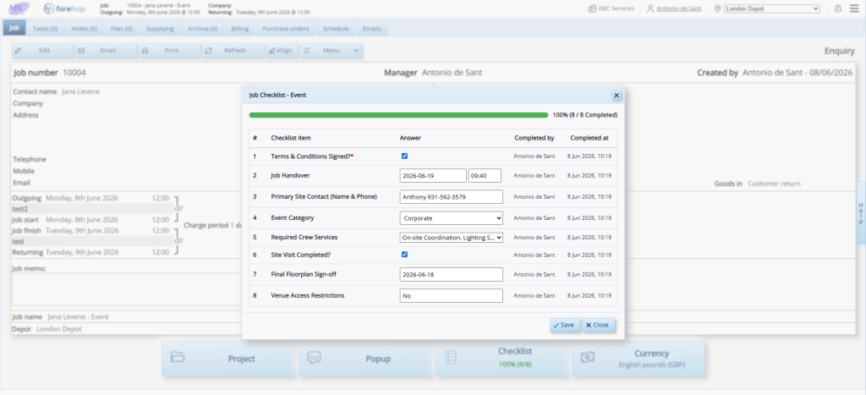This screenshot has height=395, width=866.
Task: Click the Job memo text area
Action: [127, 289]
